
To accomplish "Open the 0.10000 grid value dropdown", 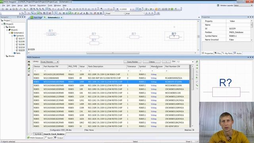I will (131, 9).
